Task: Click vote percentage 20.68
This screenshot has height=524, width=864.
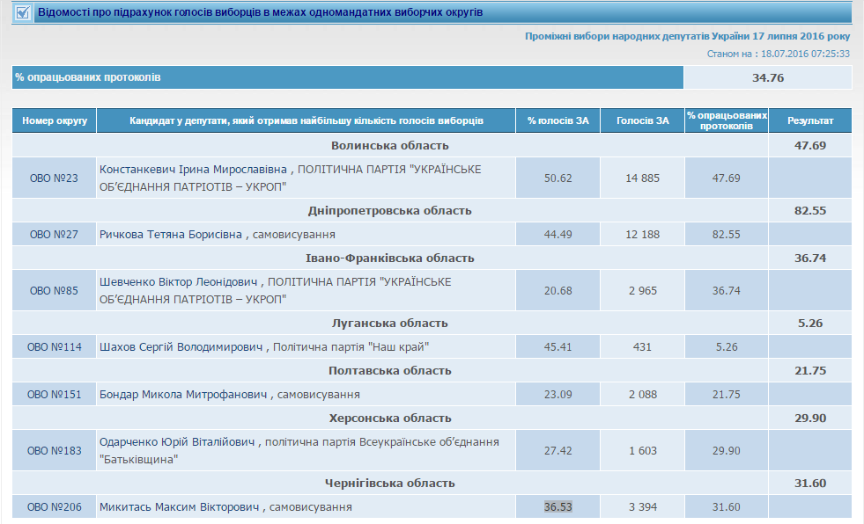Action: coord(558,290)
